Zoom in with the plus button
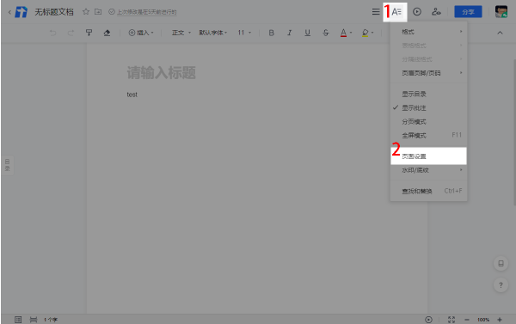 [x=500, y=320]
